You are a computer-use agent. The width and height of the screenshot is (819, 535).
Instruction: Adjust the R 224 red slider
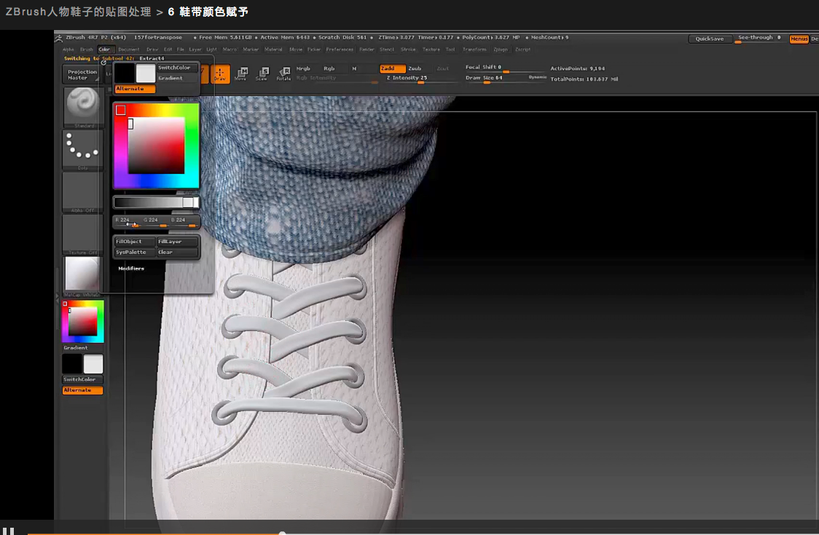pos(128,222)
